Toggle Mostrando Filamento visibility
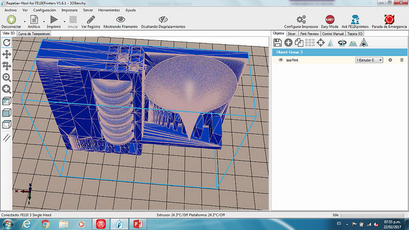Image resolution: width=409 pixels, height=230 pixels. point(120,22)
